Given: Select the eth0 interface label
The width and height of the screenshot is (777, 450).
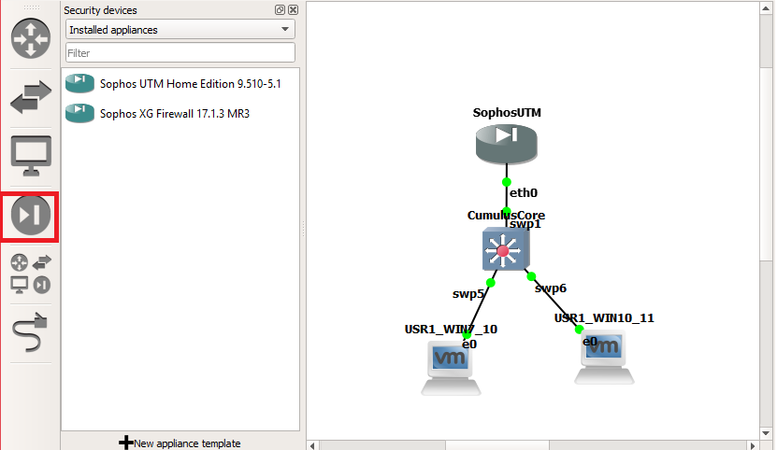Looking at the screenshot, I should pyautogui.click(x=524, y=193).
